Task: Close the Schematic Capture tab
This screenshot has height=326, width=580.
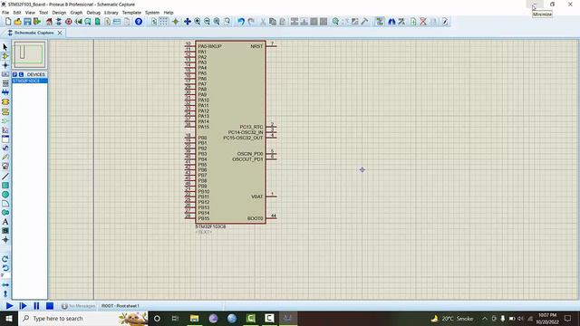Action: (x=60, y=33)
